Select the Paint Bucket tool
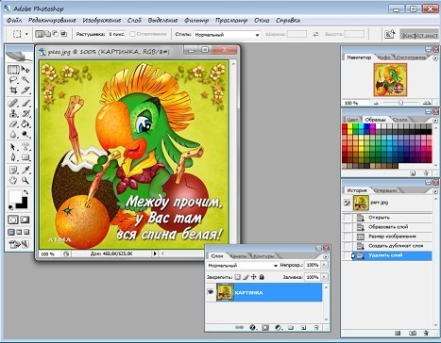Screen dimensions: 441x343 [x=25, y=124]
